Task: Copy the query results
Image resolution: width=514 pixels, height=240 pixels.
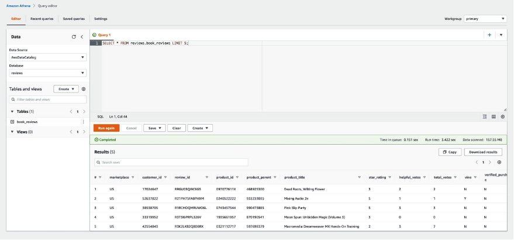Action: (x=450, y=152)
